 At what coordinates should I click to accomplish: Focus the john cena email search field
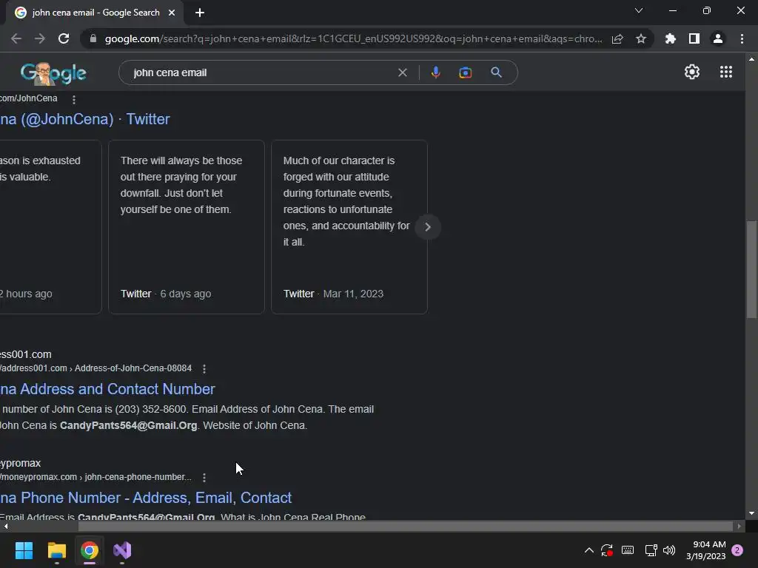click(261, 72)
